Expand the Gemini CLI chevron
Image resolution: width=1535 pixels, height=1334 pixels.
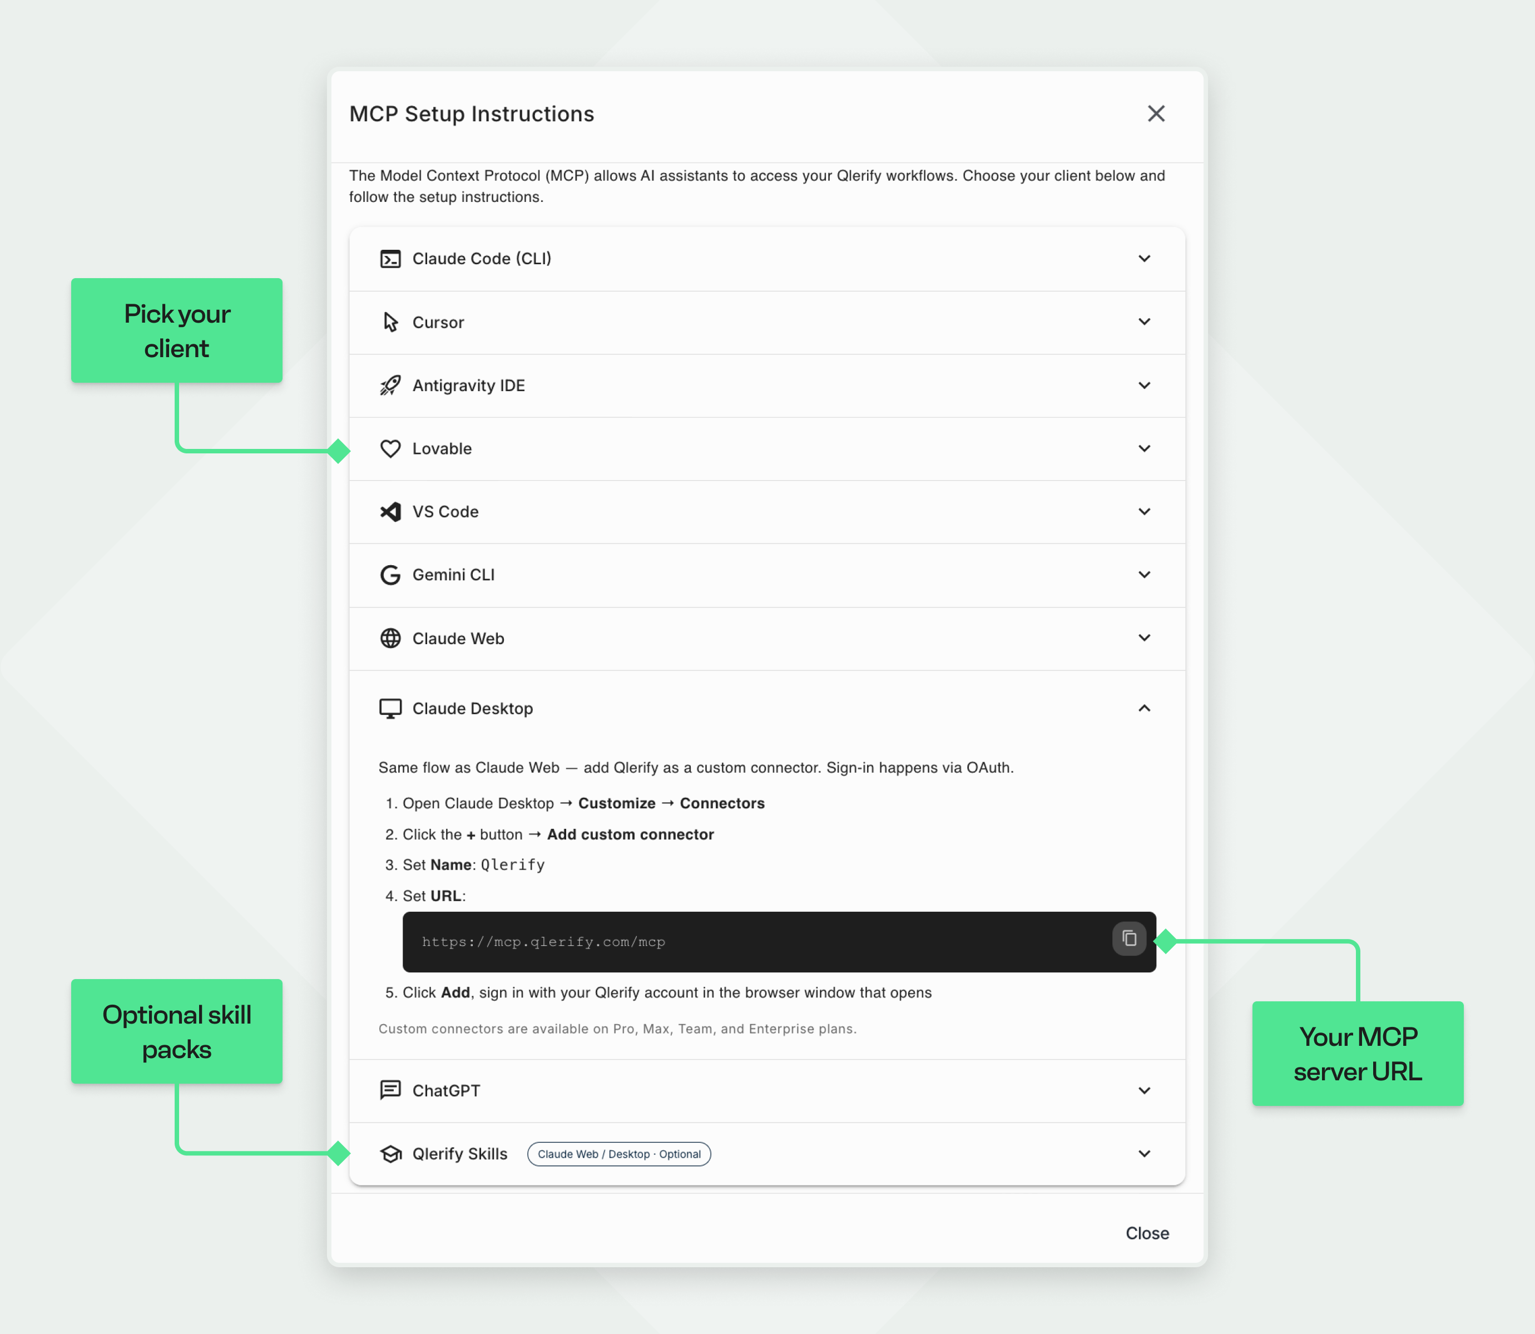point(1143,575)
